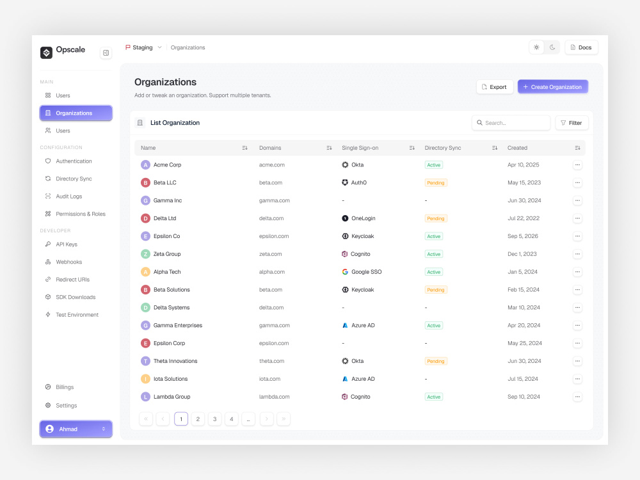Viewport: 640px width, 480px height.
Task: Click Create Organization button
Action: (x=553, y=87)
